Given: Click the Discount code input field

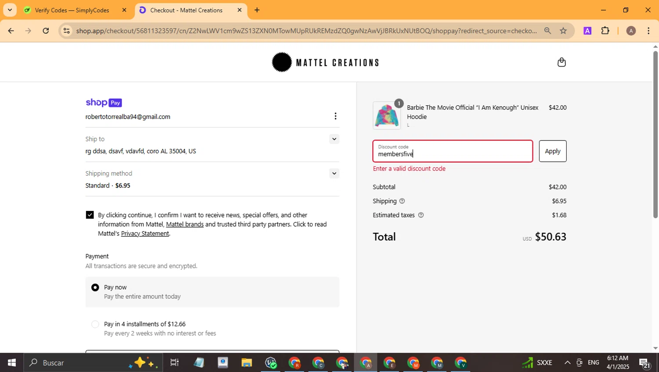Looking at the screenshot, I should click(453, 151).
